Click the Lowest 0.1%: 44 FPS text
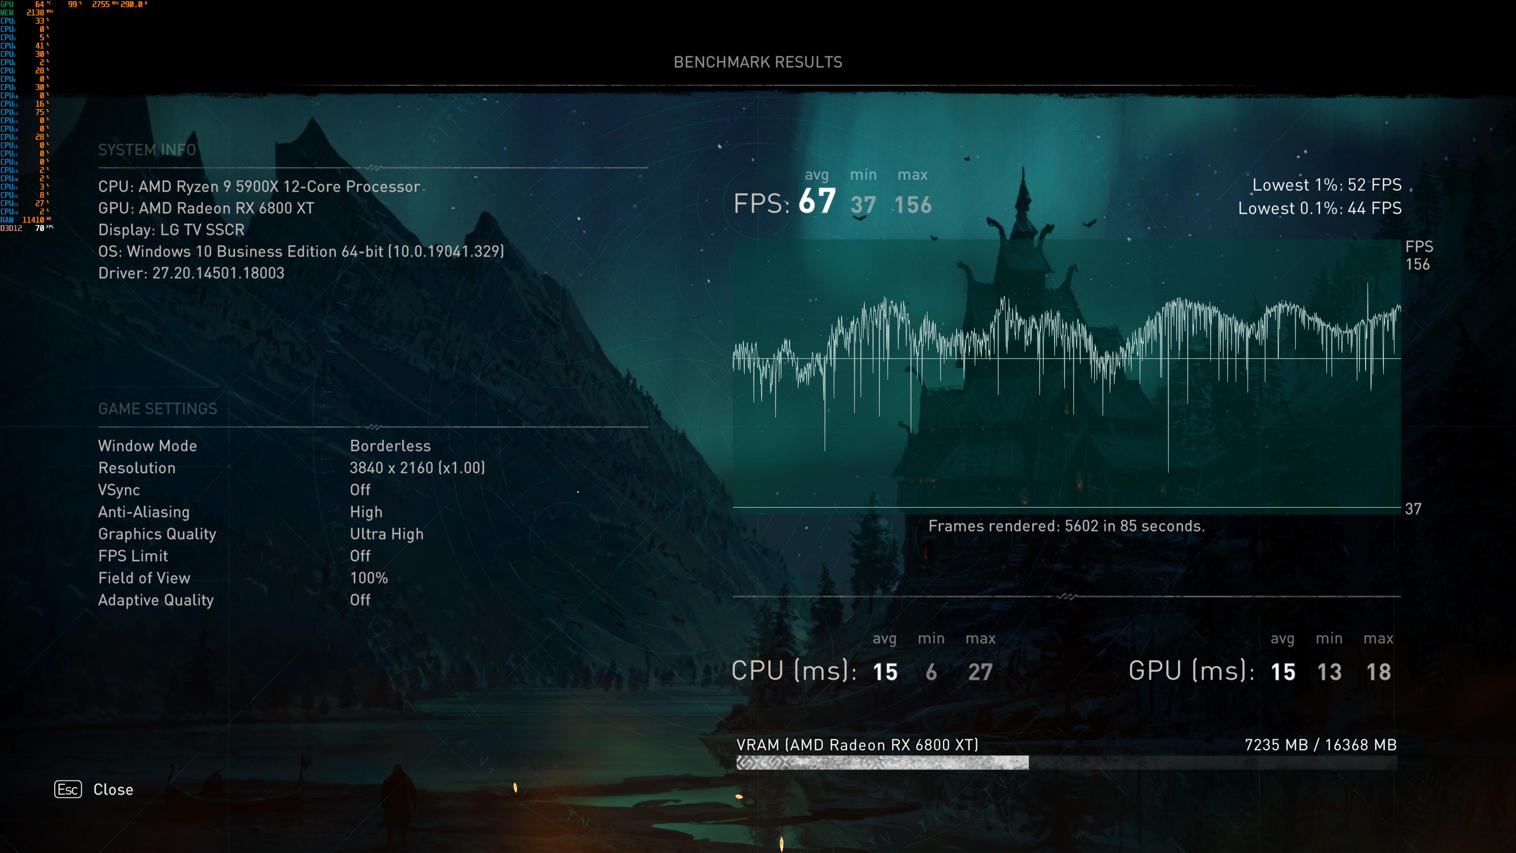This screenshot has height=853, width=1516. (1320, 209)
